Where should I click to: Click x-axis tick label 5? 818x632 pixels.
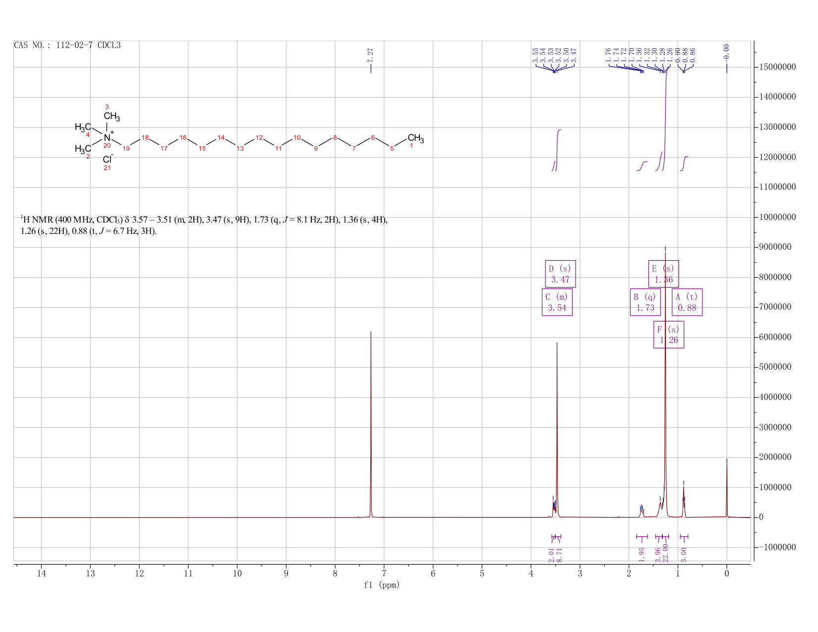(x=482, y=574)
